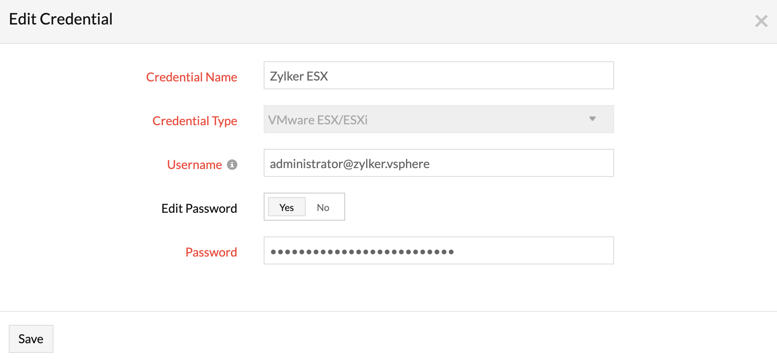Click the red Username label
Viewport: 777px width, 359px height.
[x=194, y=165]
